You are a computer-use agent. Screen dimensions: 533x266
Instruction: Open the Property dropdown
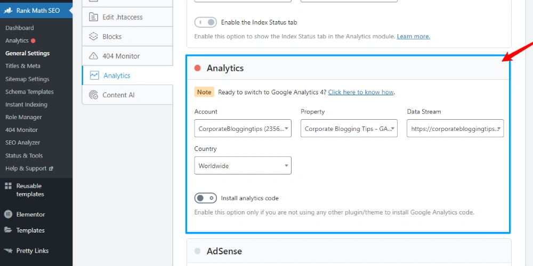click(349, 128)
